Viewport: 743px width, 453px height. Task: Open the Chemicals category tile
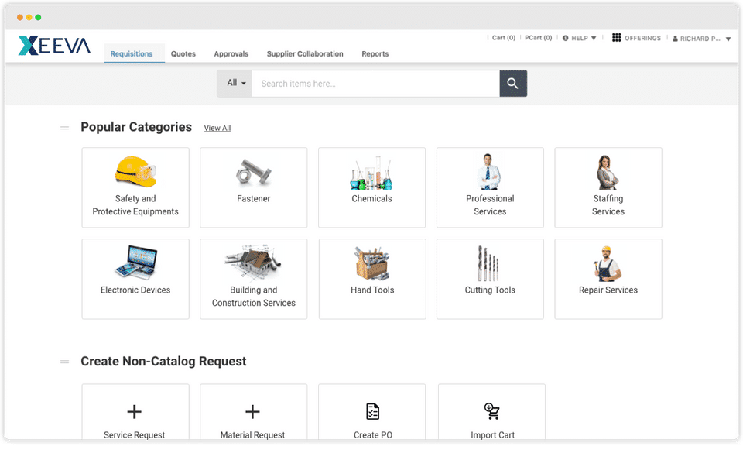(x=372, y=187)
